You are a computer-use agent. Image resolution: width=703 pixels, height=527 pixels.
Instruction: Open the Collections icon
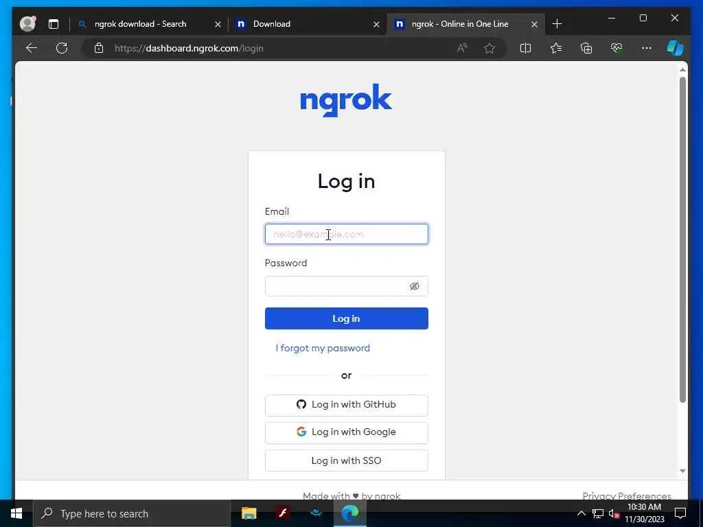tap(586, 48)
